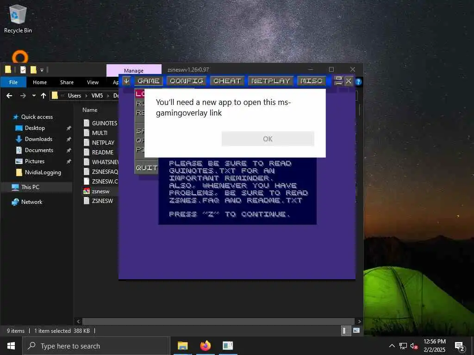This screenshot has height=355, width=474.
Task: Open the notification center icon
Action: (x=460, y=346)
